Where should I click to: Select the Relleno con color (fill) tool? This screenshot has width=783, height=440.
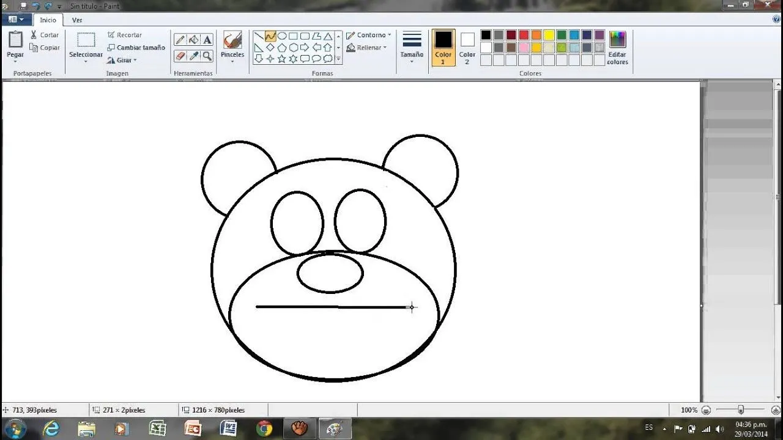pos(193,38)
